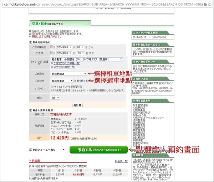Open the number of cars dropdown 1台
Viewport: 214px width, 182px height.
(55, 98)
